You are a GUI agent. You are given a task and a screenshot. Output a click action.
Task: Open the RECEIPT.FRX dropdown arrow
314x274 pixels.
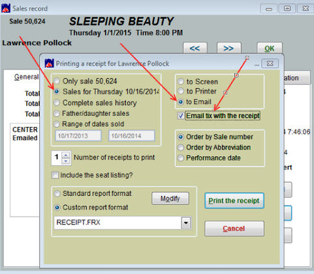186,223
